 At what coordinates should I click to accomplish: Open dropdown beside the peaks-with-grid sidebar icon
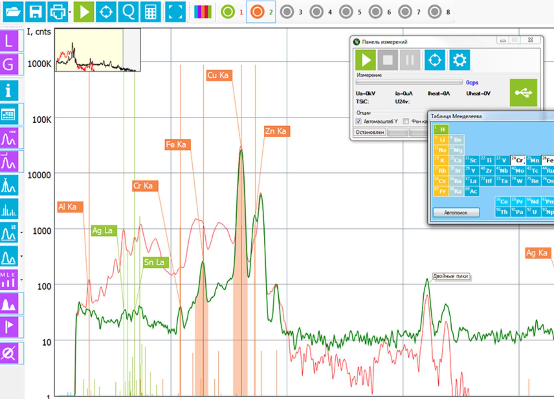(x=22, y=232)
